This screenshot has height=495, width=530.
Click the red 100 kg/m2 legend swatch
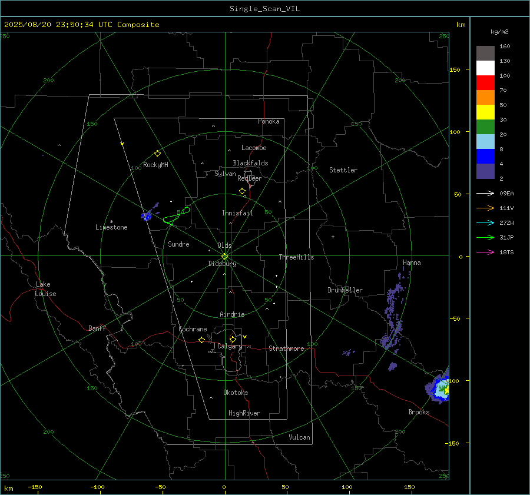(485, 83)
